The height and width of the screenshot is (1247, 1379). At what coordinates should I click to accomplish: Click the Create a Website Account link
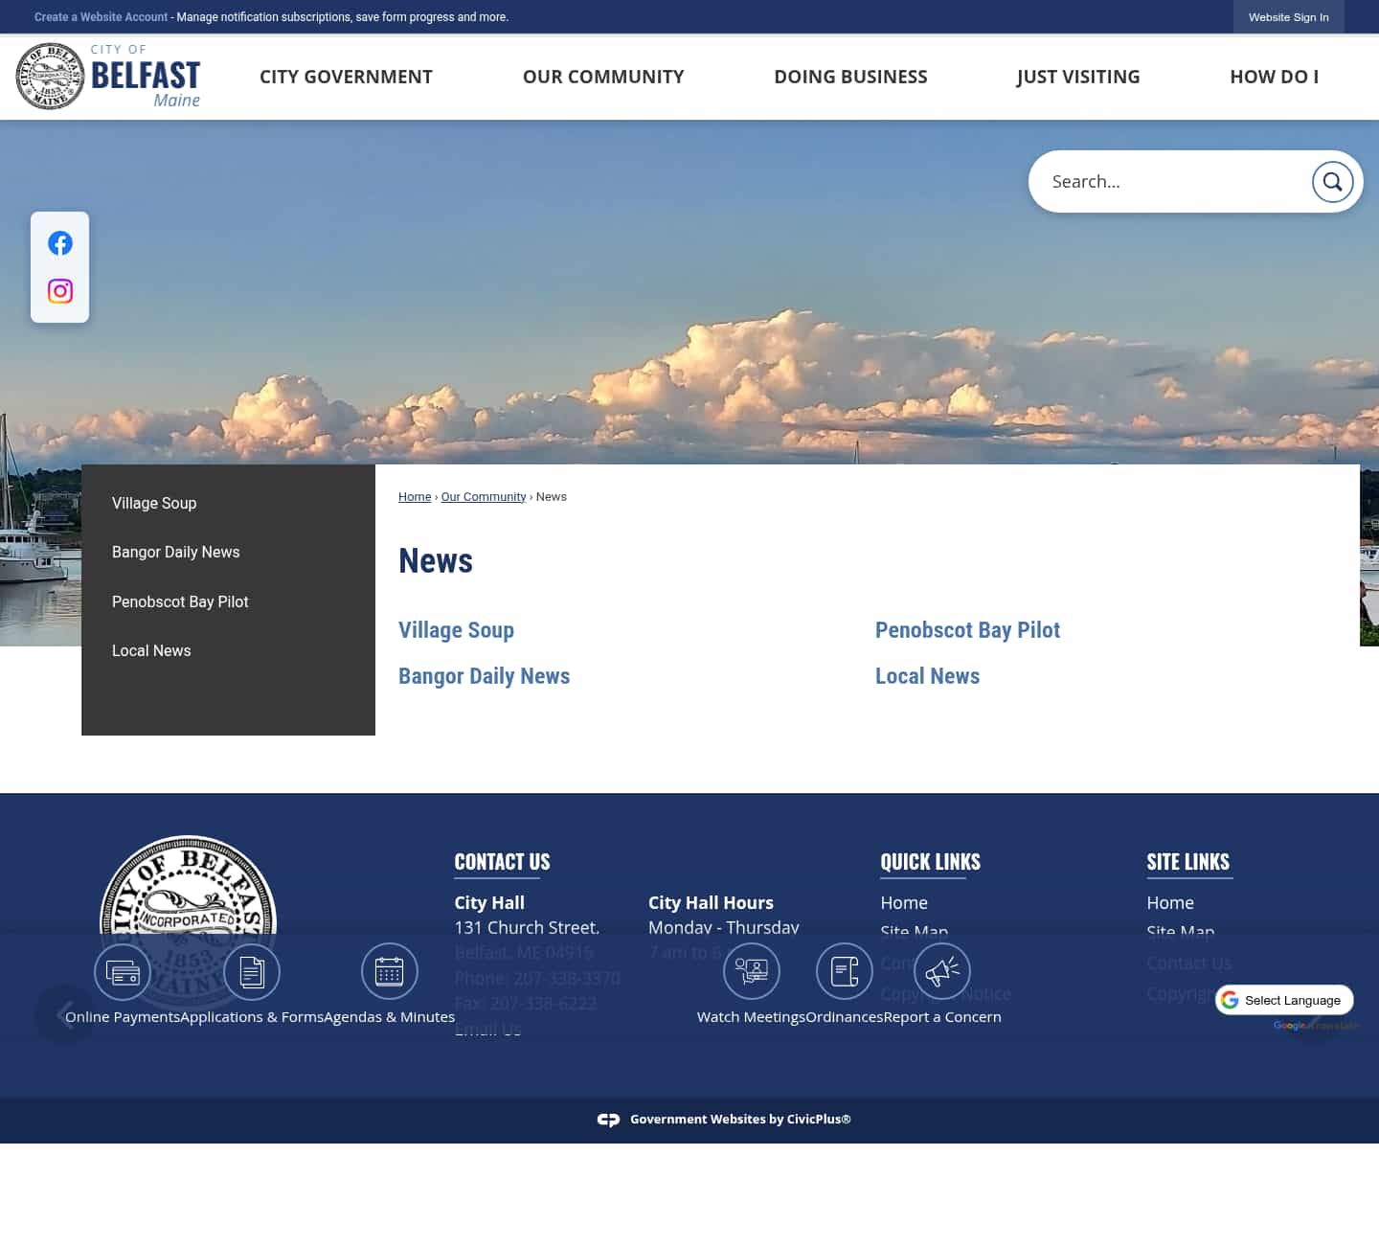101,16
